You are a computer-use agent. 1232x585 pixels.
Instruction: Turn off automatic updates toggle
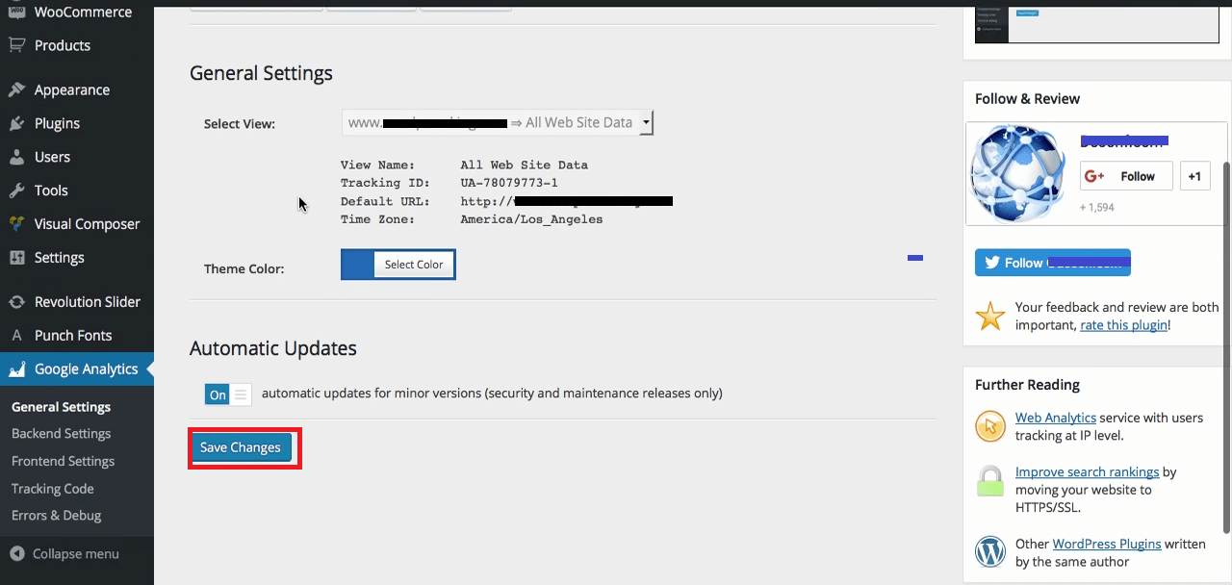click(228, 394)
